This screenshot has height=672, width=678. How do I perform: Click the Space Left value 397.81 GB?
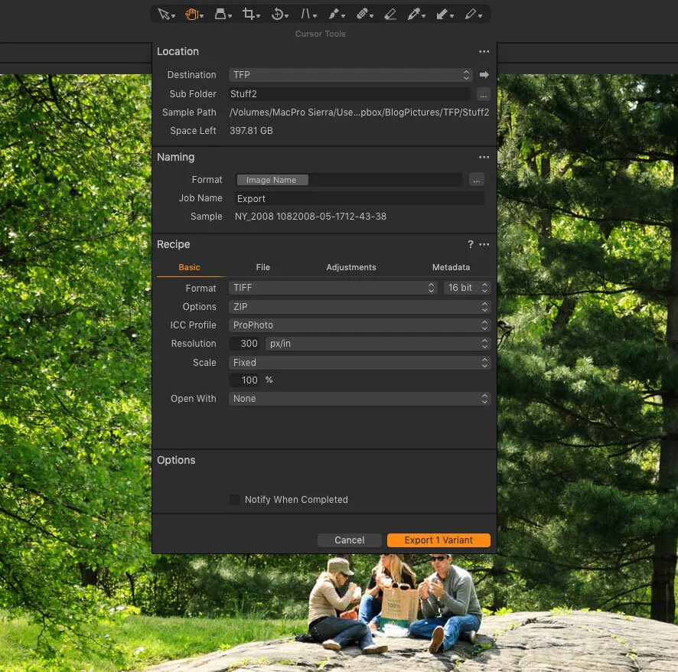click(x=251, y=131)
